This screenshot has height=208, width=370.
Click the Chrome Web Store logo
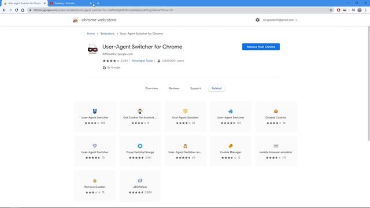(x=76, y=20)
